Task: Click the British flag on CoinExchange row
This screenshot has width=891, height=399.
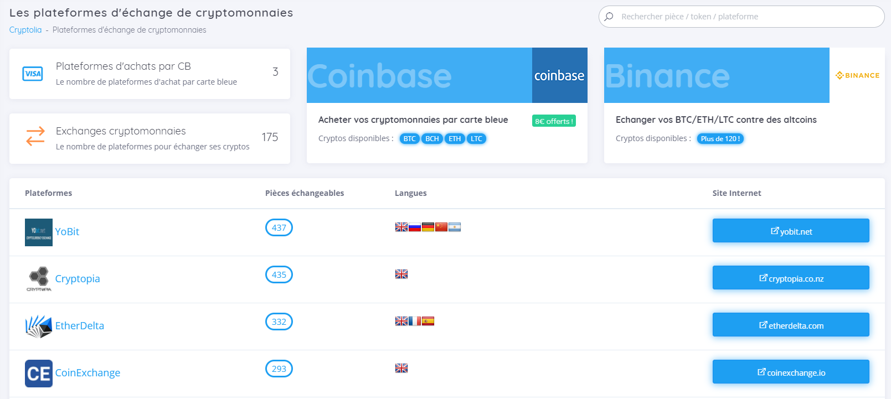Action: 401,367
